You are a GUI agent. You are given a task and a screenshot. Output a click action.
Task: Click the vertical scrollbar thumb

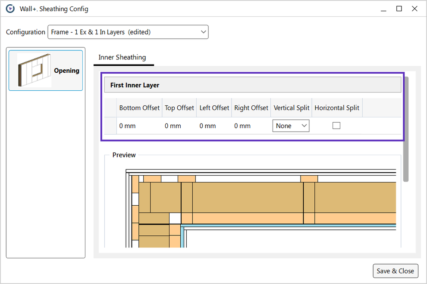[406, 129]
